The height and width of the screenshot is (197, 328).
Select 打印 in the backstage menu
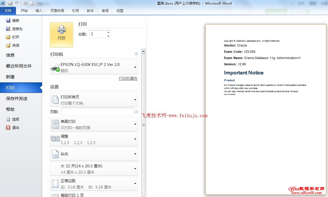pyautogui.click(x=21, y=88)
